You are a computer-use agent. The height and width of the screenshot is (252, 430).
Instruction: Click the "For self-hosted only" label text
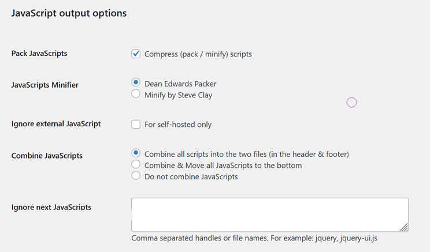178,125
